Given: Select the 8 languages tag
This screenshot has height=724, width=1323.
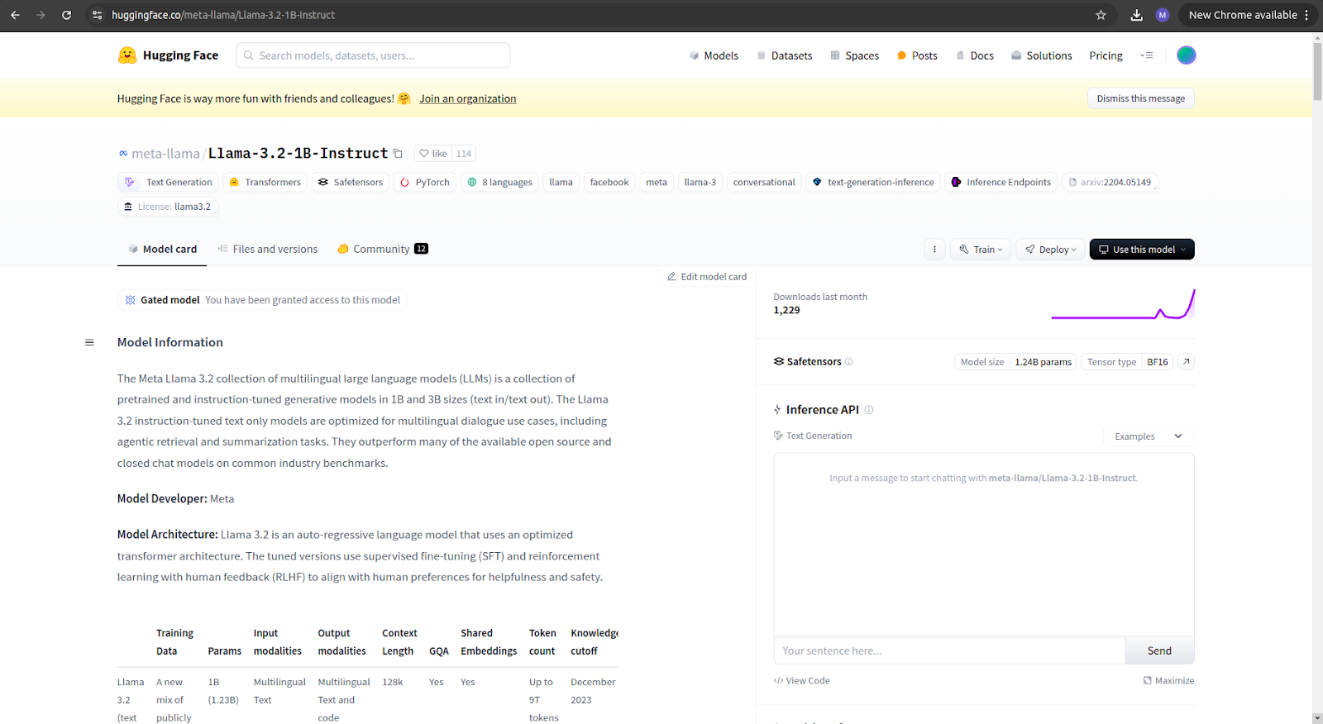Looking at the screenshot, I should coord(499,182).
